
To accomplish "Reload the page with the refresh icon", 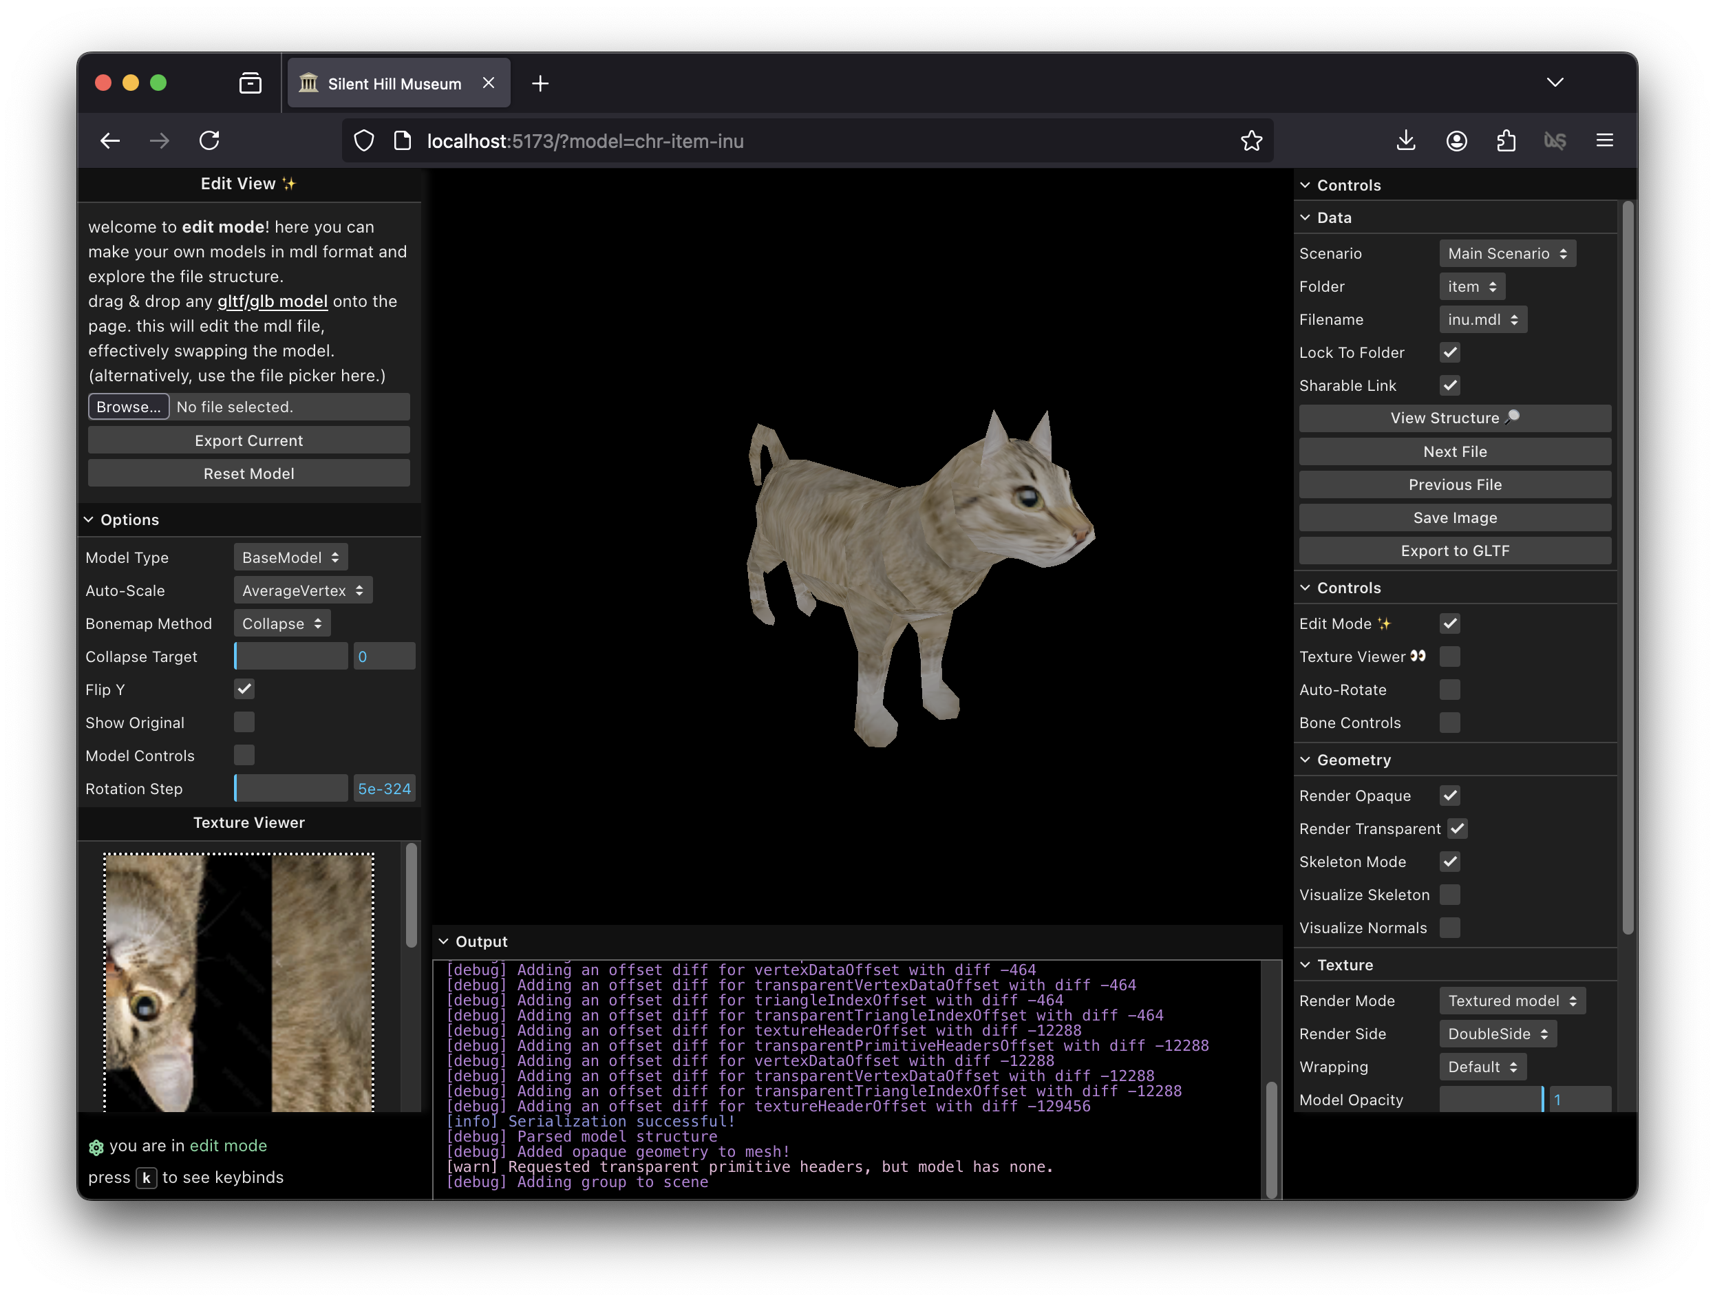I will 209,140.
